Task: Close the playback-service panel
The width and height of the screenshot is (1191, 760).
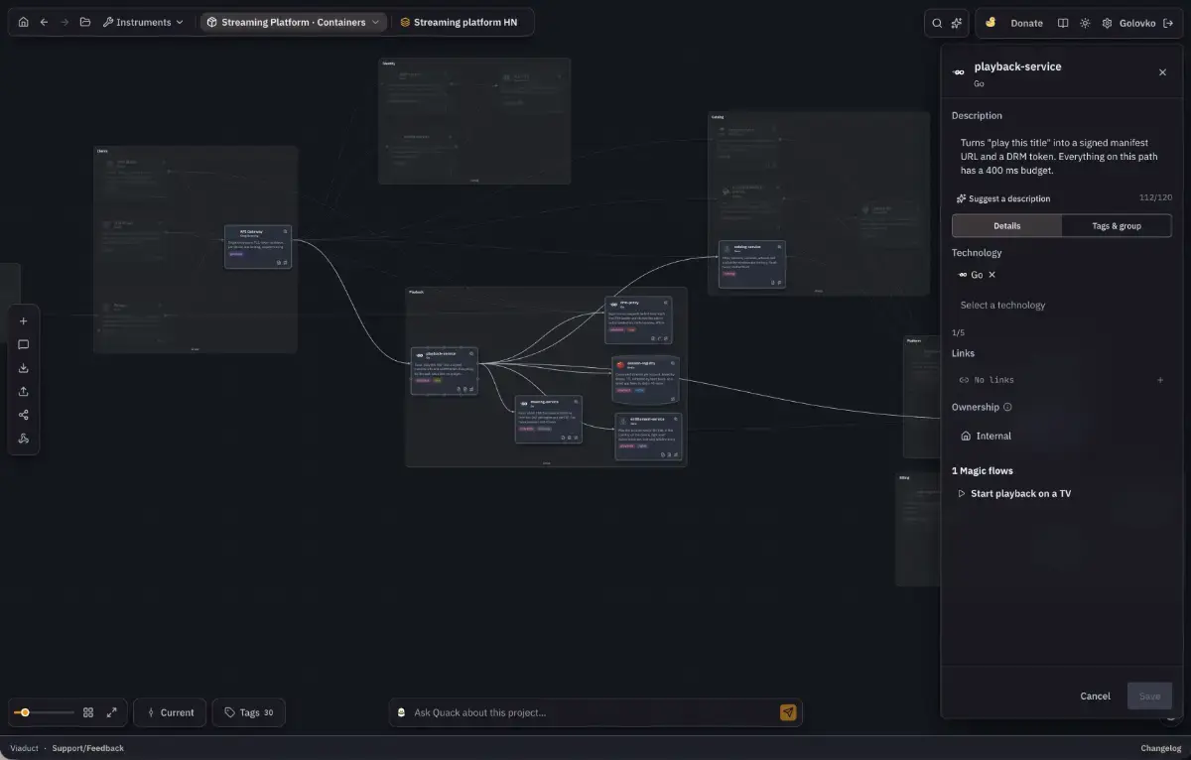Action: (1163, 72)
